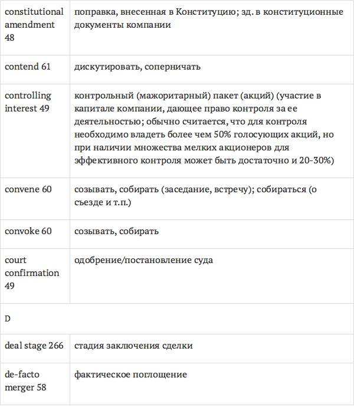The image size is (354, 417).
Task: Select the text "одобрение/постановление суда"
Action: point(143,260)
